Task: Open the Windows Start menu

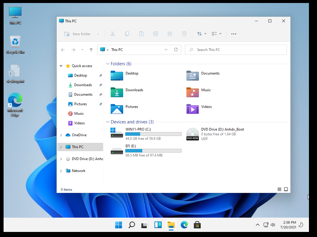Action: [118, 225]
